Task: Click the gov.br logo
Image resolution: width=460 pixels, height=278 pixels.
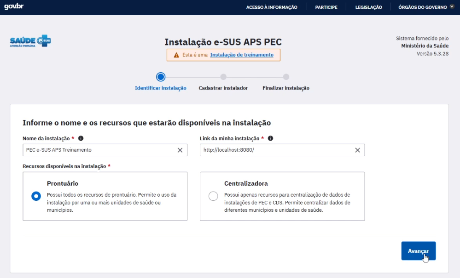Action: coord(14,6)
